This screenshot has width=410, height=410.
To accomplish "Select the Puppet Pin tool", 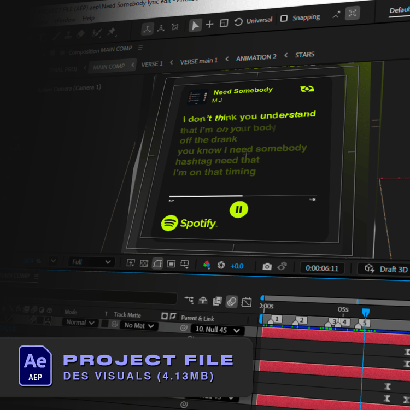I will pyautogui.click(x=112, y=32).
